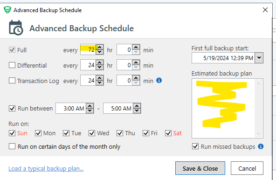Increase Transaction Log hours up arrow
This screenshot has height=180, width=276.
coord(100,78)
